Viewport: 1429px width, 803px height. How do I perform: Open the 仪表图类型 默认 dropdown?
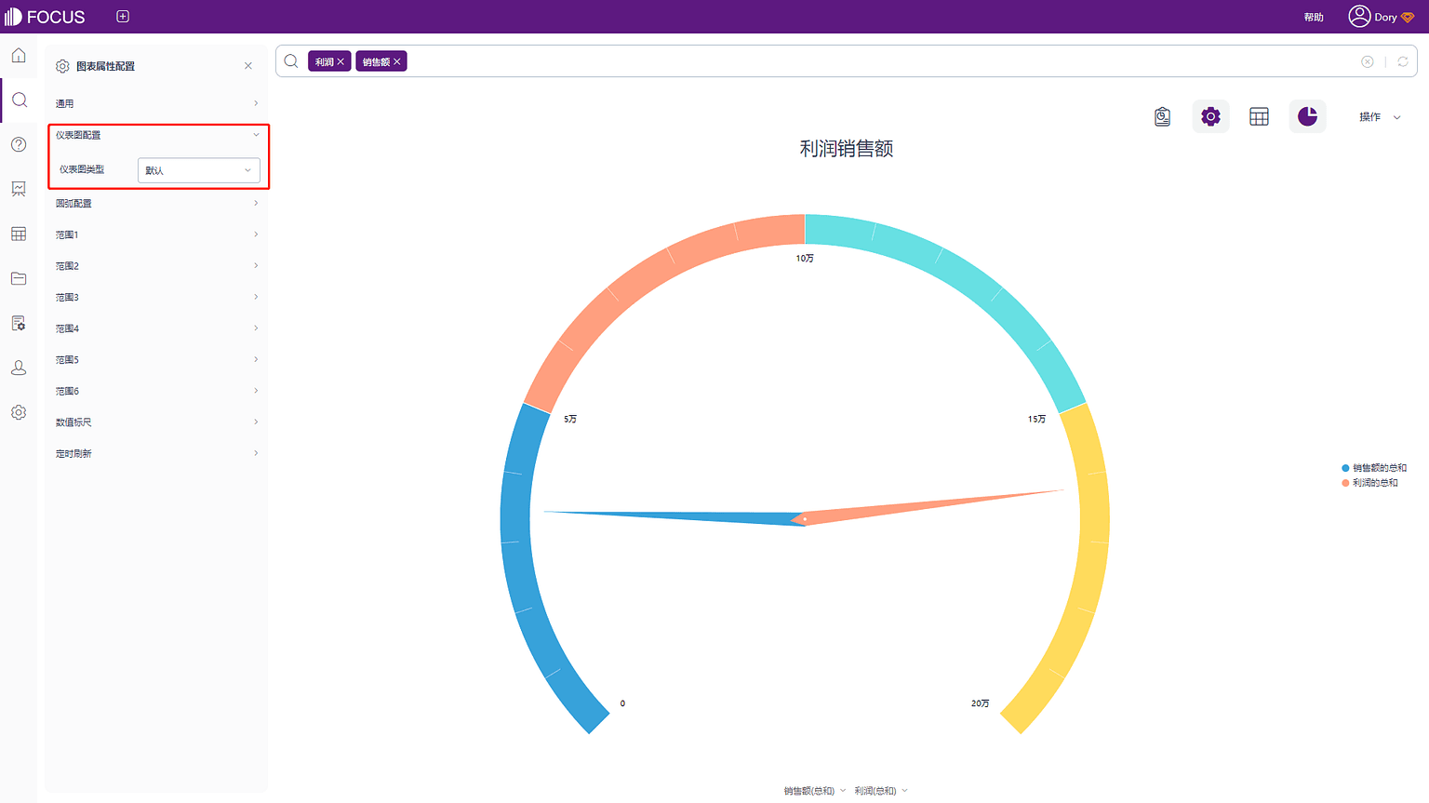click(x=199, y=170)
